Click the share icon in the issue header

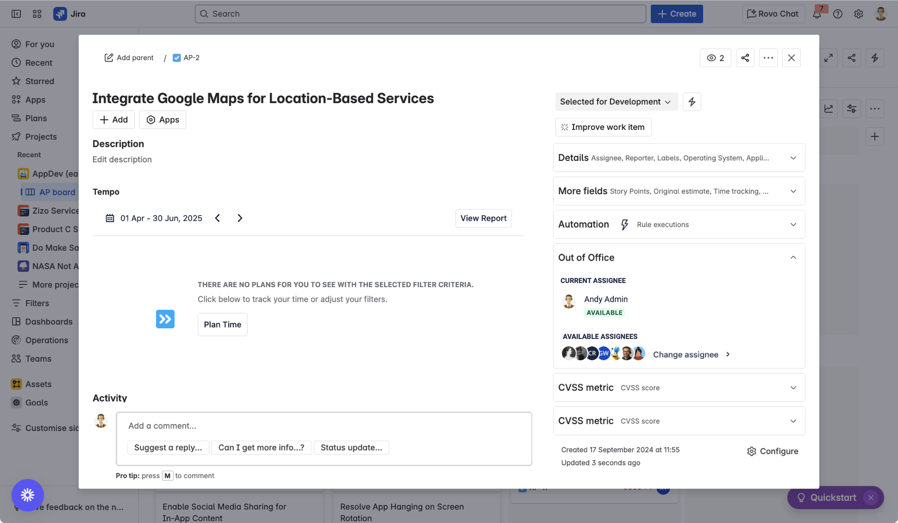tap(745, 58)
